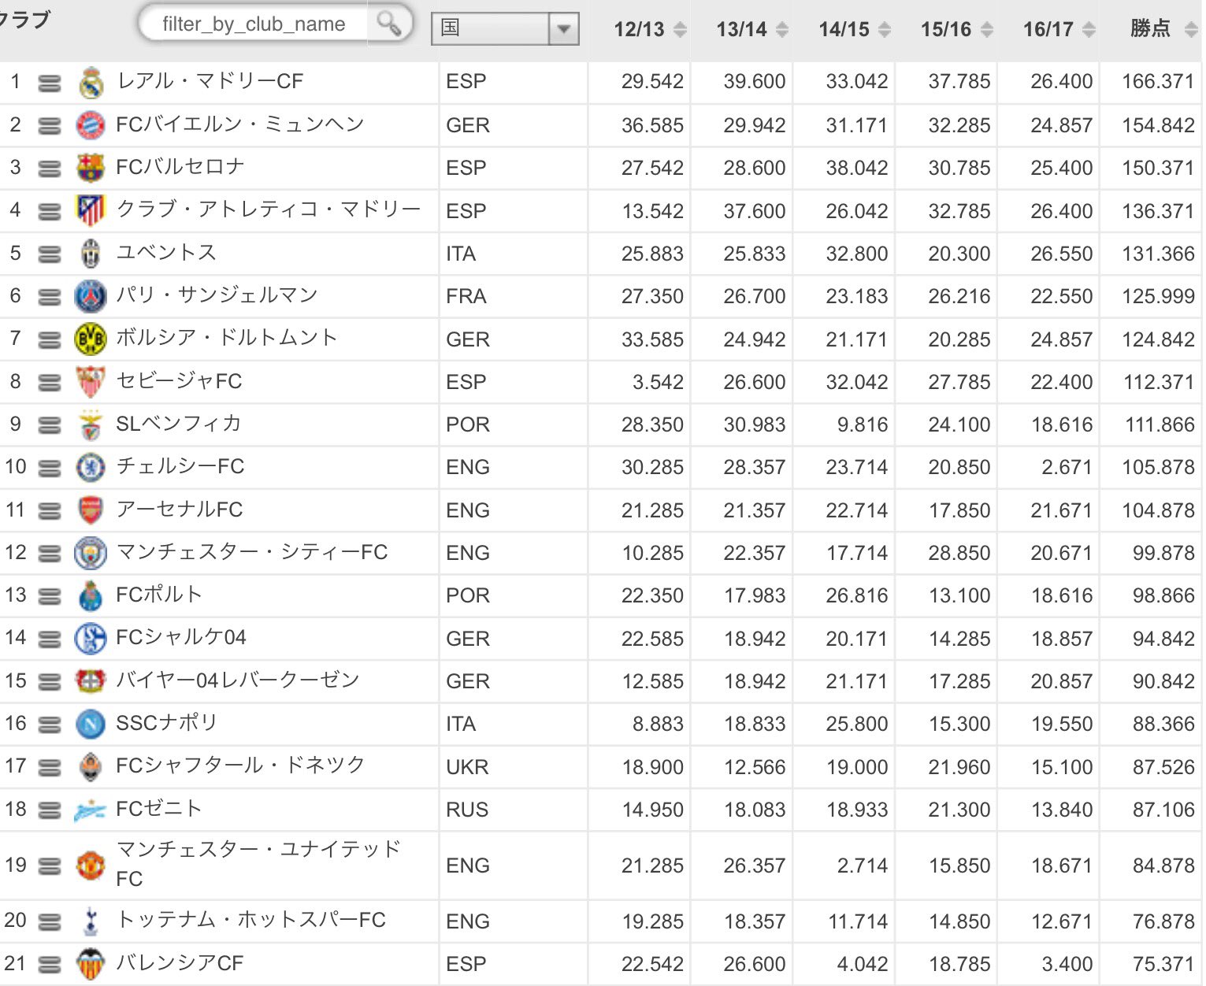The width and height of the screenshot is (1206, 986).
Task: Select the Bayern Munich crest icon
Action: (90, 124)
